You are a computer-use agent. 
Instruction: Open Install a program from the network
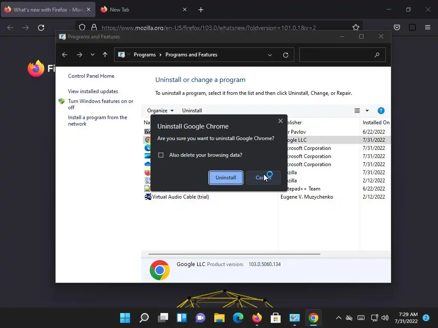pos(98,120)
